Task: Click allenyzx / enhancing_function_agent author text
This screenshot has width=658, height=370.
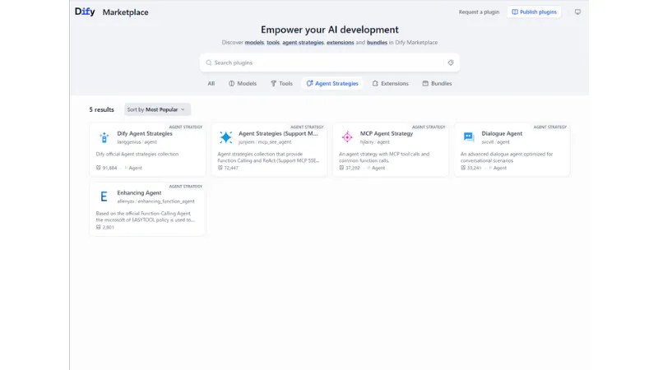Action: tap(155, 201)
